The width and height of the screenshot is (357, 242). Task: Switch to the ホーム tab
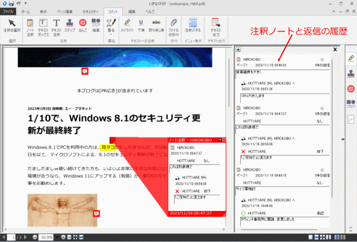click(25, 11)
